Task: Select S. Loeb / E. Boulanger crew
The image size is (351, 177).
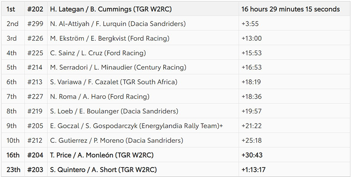Action: [115, 111]
